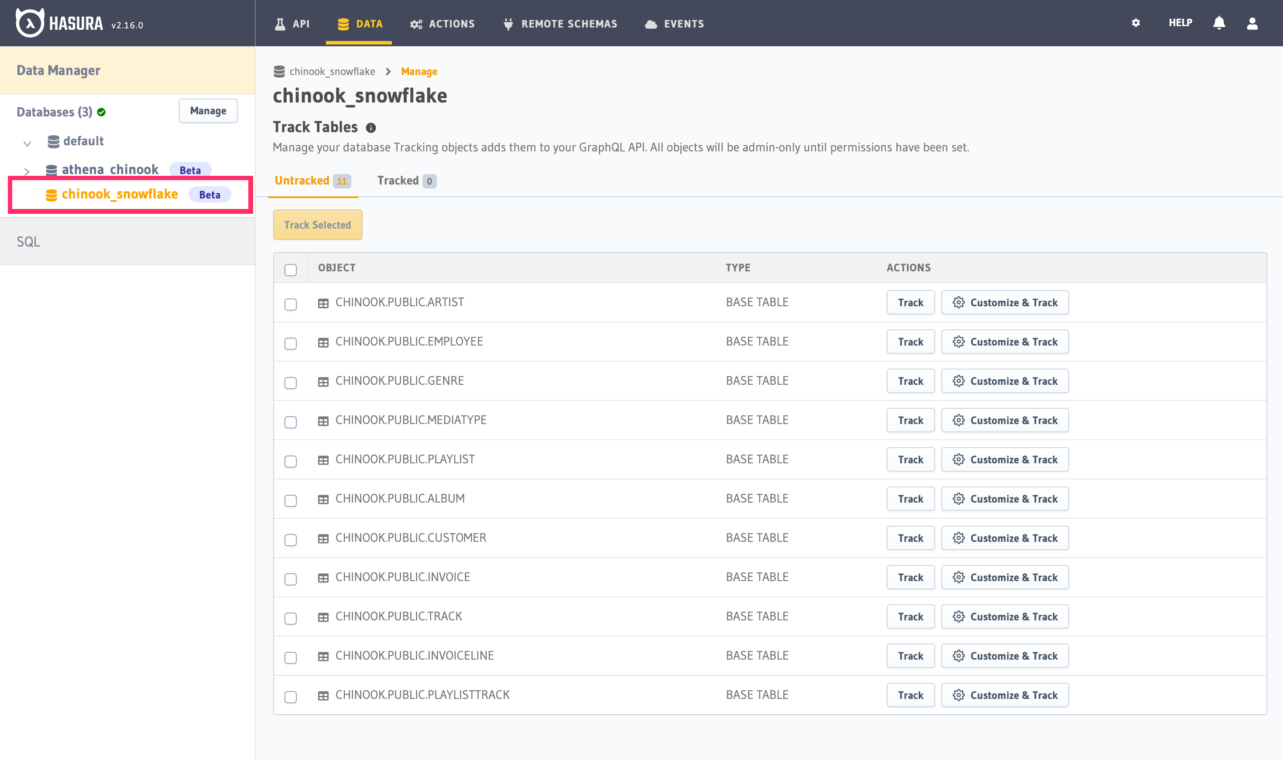This screenshot has height=760, width=1283.
Task: Check the CHINOOK.PUBLIC.EMPLOYEE row checkbox
Action: [x=290, y=343]
